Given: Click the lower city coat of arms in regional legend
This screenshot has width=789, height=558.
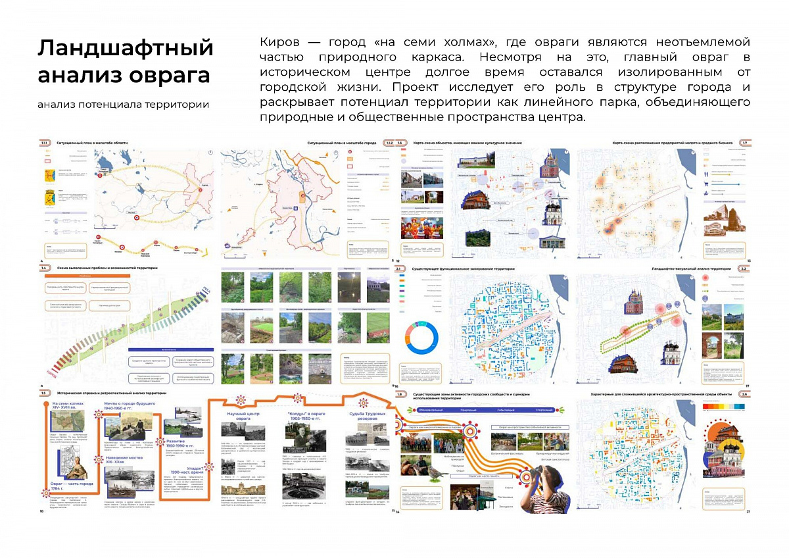Looking at the screenshot, I should coord(50,197).
